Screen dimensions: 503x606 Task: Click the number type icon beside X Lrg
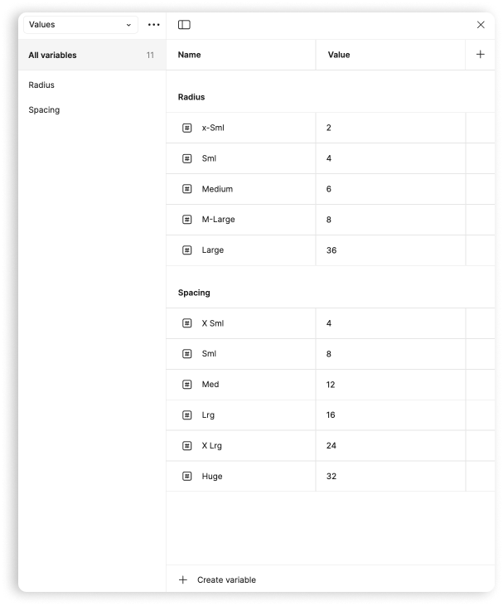(x=187, y=446)
